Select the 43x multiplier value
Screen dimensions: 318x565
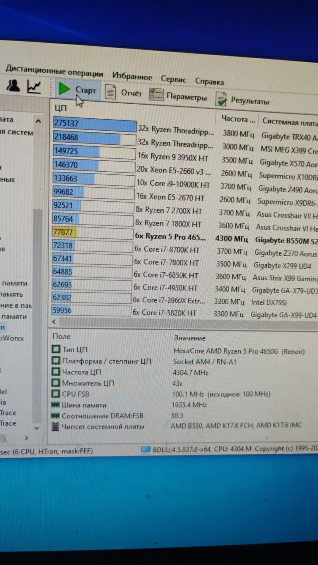pos(178,383)
